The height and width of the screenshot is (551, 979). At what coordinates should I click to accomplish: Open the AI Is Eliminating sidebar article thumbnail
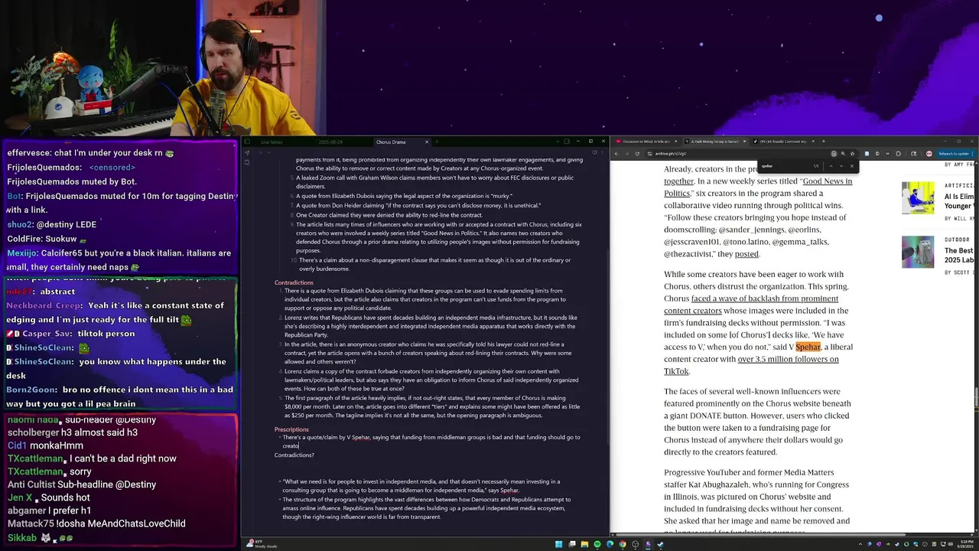[917, 197]
